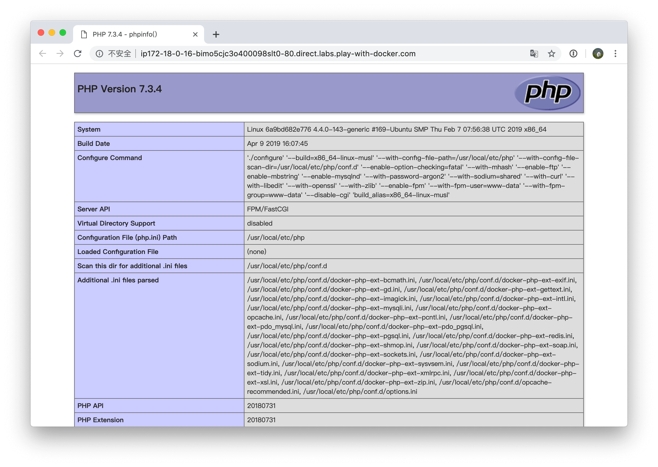Click the PHP API label

point(90,406)
